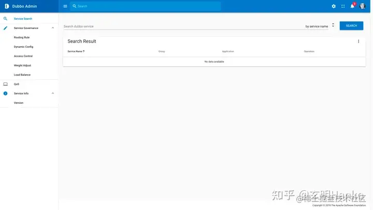Focus the Search dubbo service input

click(x=183, y=26)
